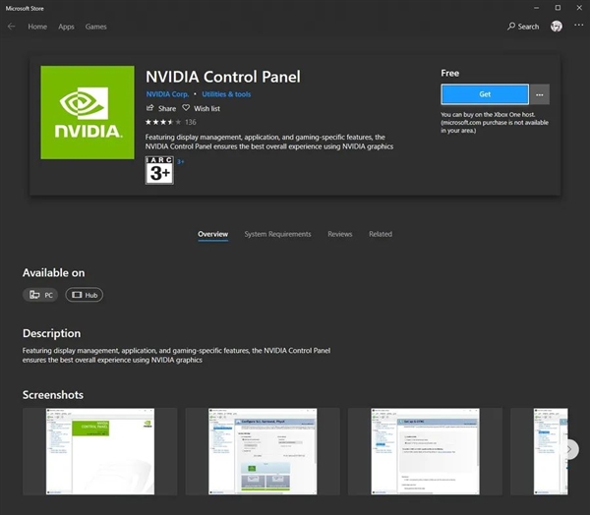The image size is (590, 515).
Task: Open third screenshot showing G-SYNC setup
Action: pyautogui.click(x=425, y=451)
